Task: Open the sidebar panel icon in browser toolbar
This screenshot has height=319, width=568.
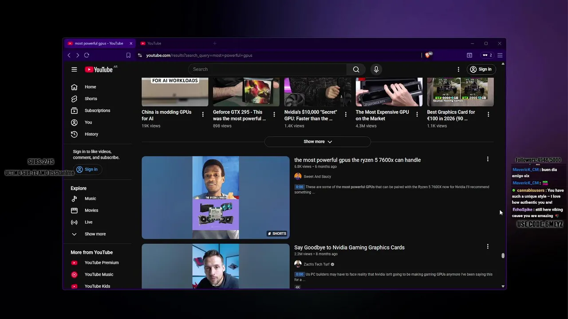Action: [x=469, y=55]
